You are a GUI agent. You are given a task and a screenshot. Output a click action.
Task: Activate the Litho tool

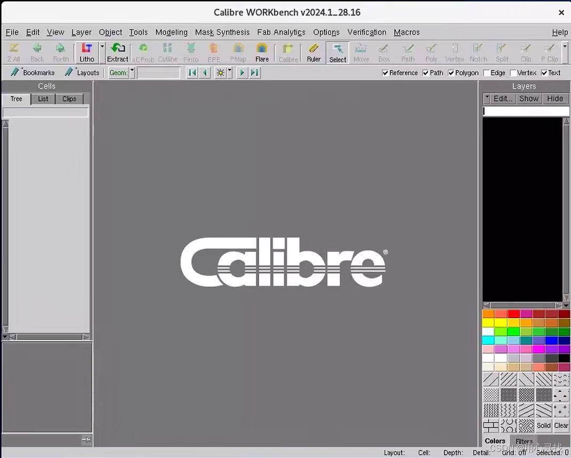tap(87, 52)
